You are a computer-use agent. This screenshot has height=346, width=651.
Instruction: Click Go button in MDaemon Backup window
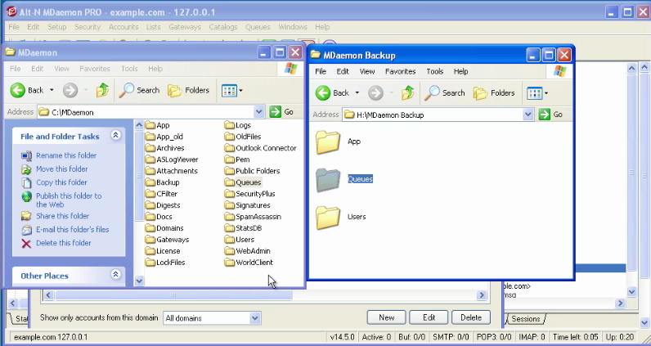pyautogui.click(x=550, y=115)
